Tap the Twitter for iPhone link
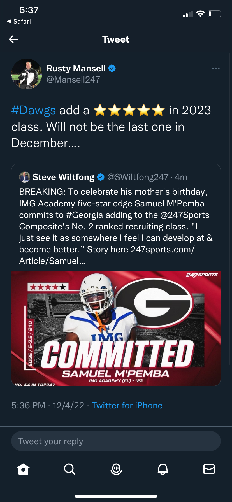Image resolution: width=232 pixels, height=502 pixels. coord(127,405)
